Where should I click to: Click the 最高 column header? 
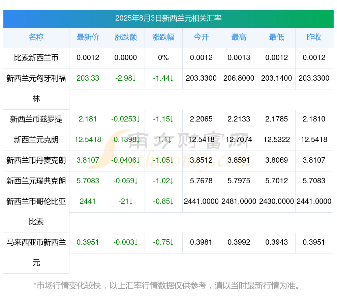pos(239,37)
